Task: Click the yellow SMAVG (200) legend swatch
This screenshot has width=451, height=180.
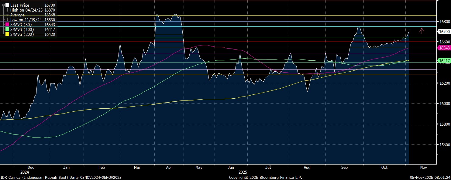Action: tap(7, 34)
